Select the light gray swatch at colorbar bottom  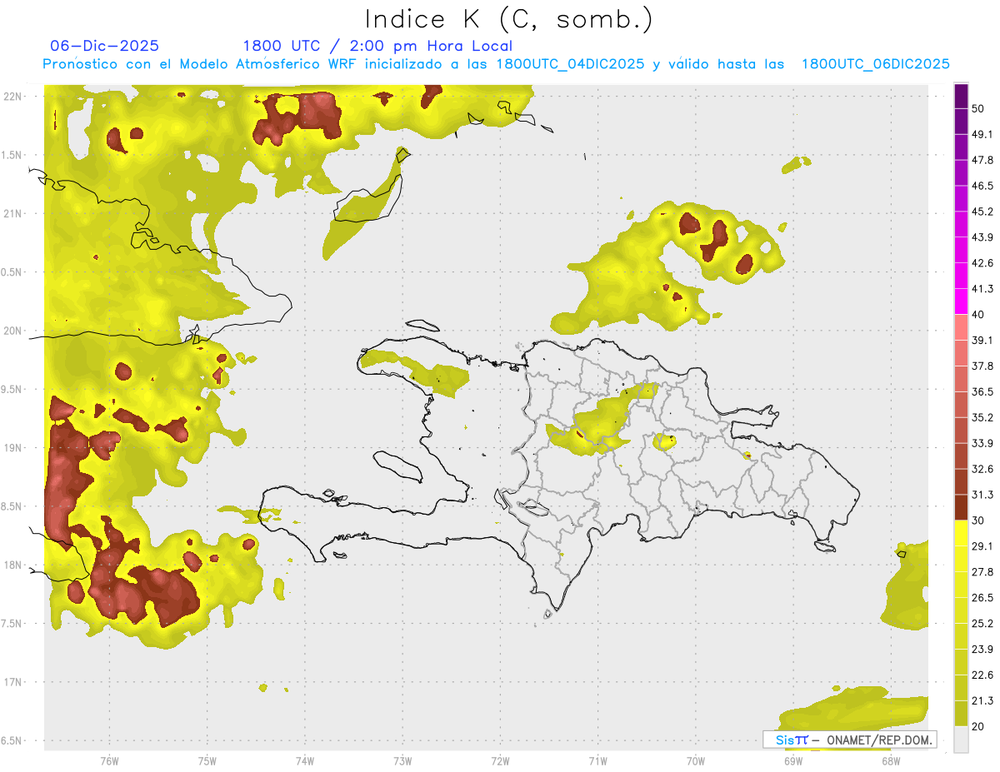click(x=961, y=740)
